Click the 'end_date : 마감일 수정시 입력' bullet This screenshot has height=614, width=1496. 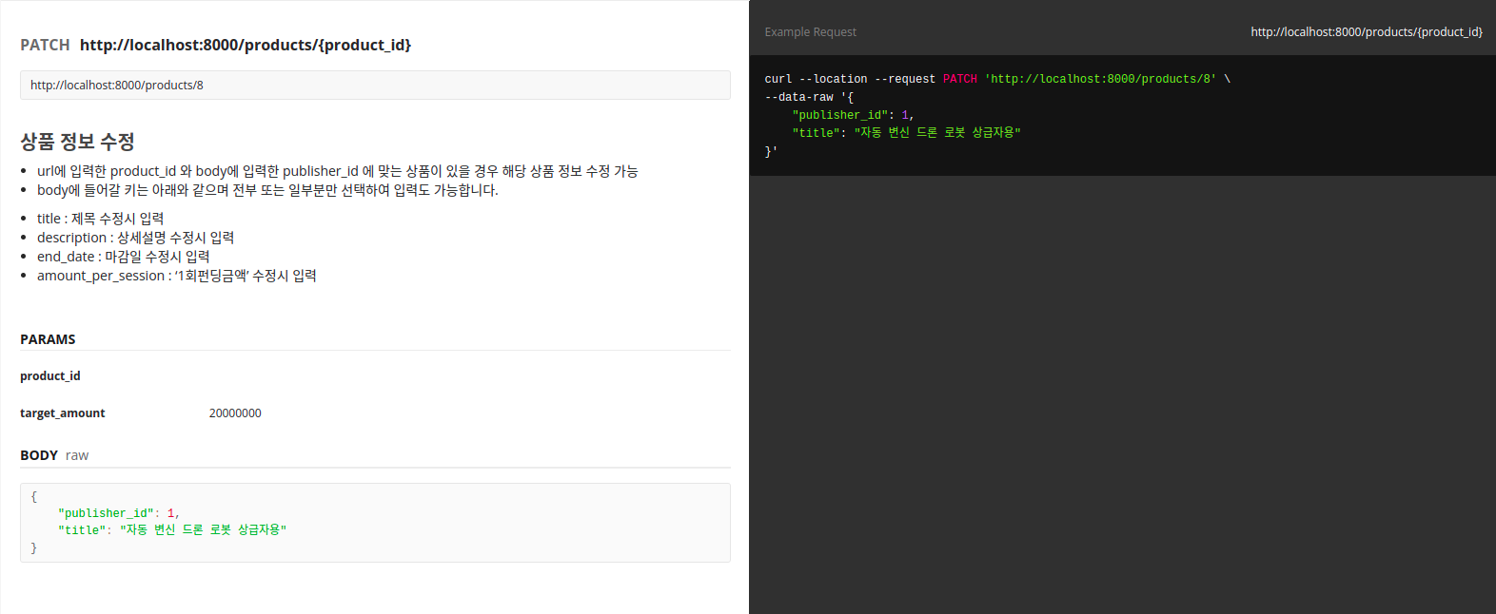tap(123, 257)
